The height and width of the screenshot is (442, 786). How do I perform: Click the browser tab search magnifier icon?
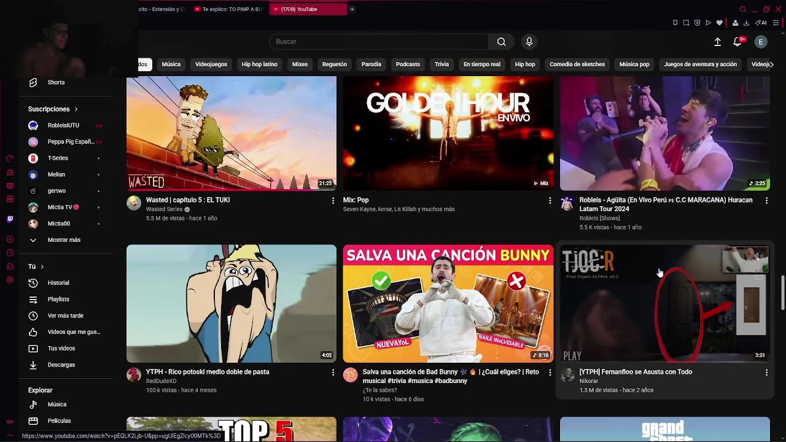point(742,9)
